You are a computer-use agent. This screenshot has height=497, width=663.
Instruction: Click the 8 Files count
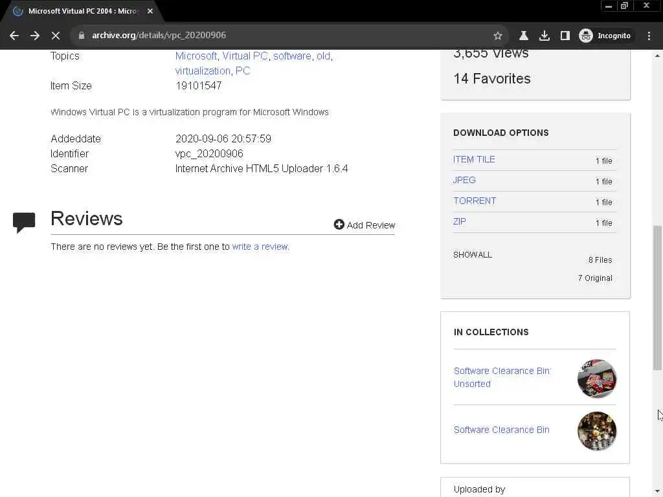[600, 260]
